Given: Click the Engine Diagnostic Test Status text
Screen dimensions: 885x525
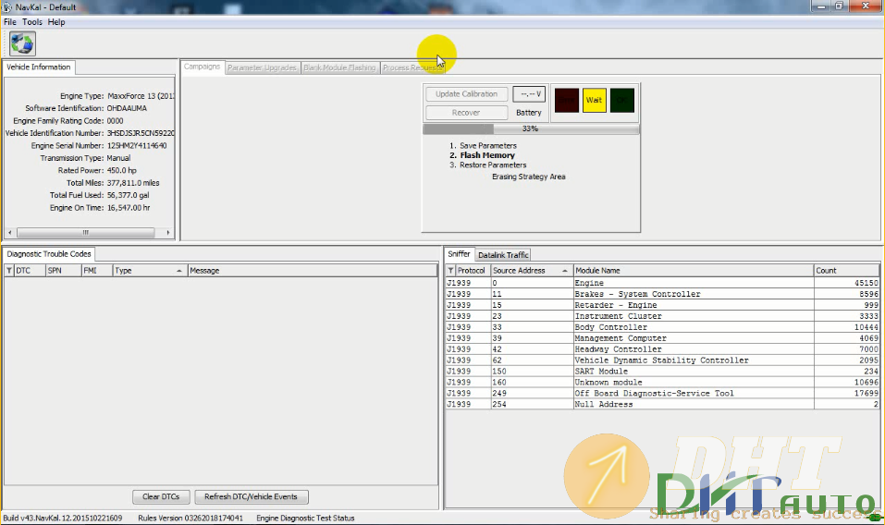Looking at the screenshot, I should pyautogui.click(x=305, y=518).
